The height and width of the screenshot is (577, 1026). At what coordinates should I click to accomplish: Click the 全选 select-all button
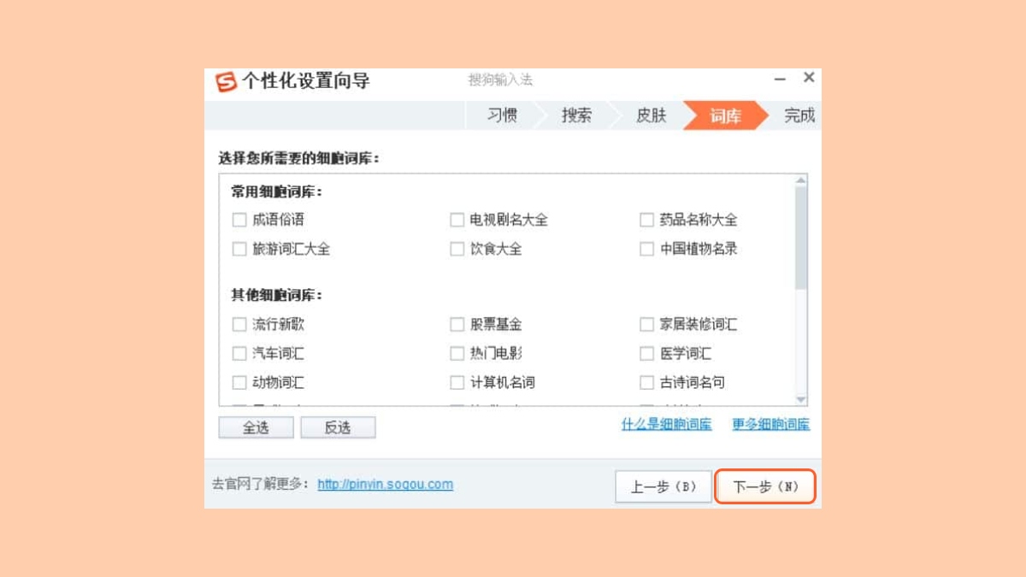[256, 427]
